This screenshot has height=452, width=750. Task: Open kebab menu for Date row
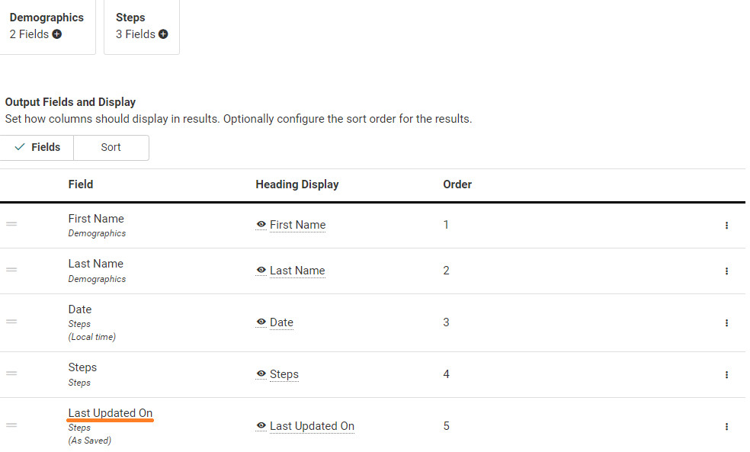tap(726, 322)
